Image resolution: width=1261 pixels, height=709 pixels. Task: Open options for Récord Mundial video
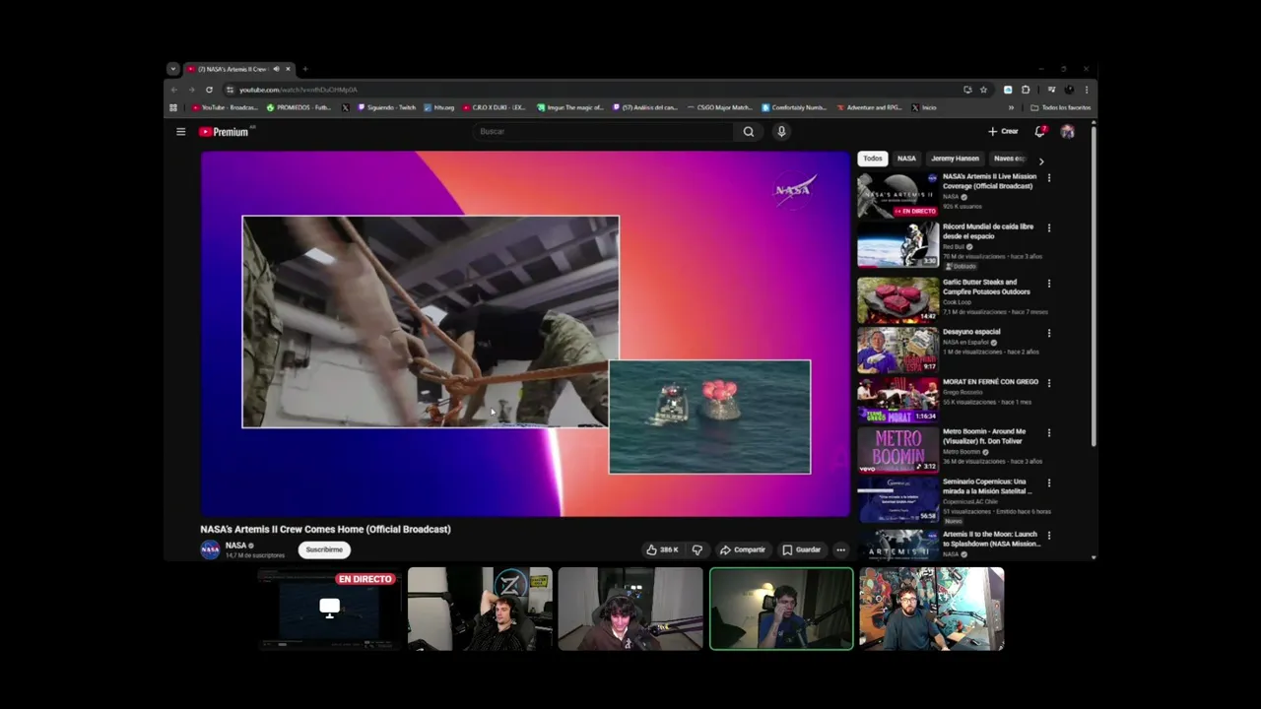(1048, 227)
